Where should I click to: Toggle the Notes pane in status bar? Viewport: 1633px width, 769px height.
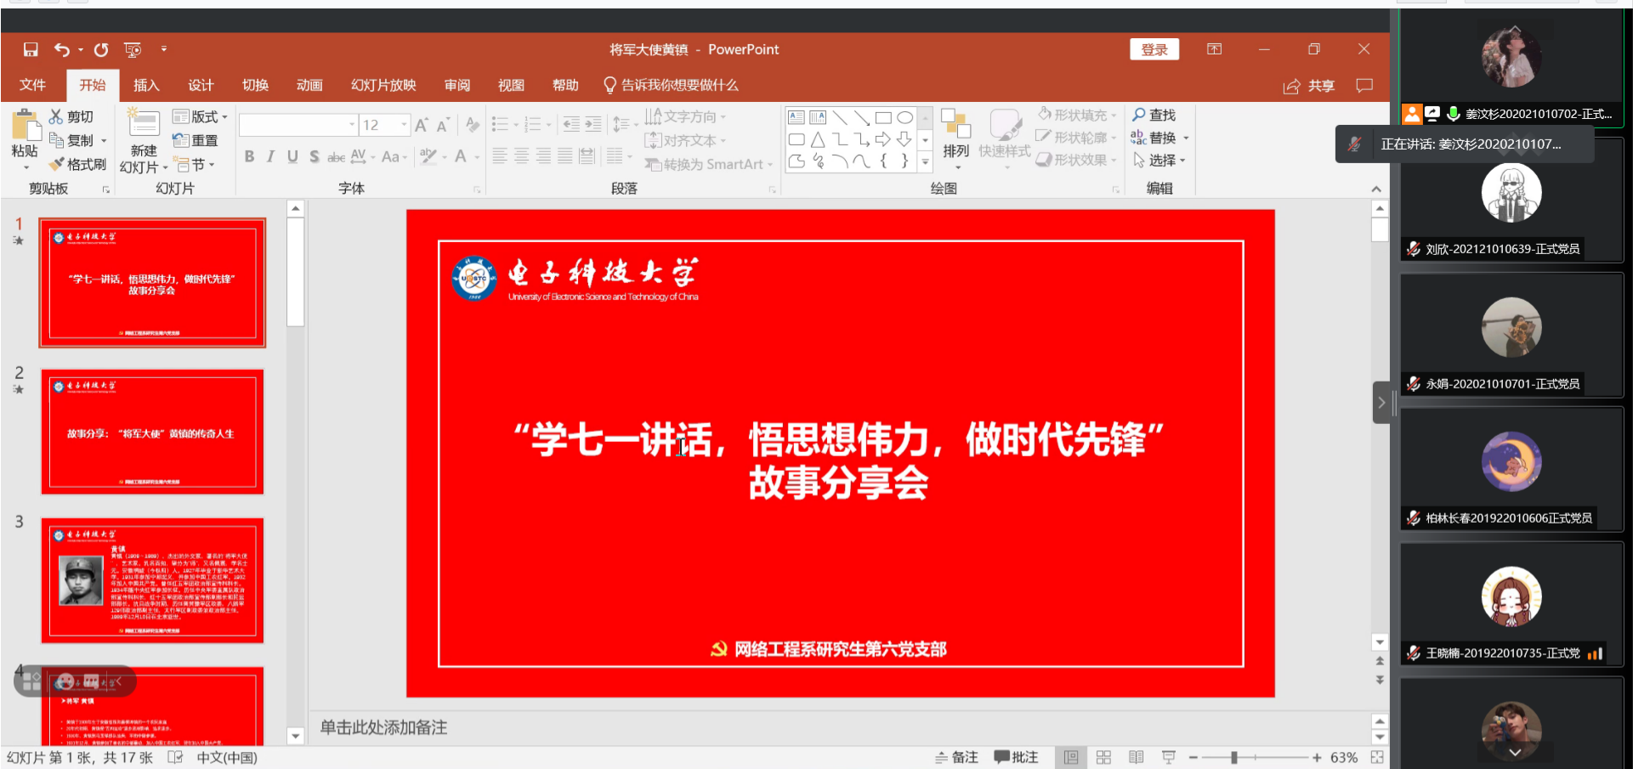click(x=956, y=757)
